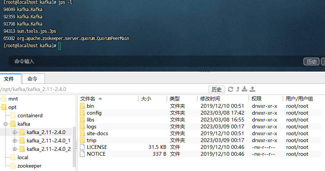Click the NOTICE file icon
This screenshot has width=325, height=171.
tap(82, 154)
